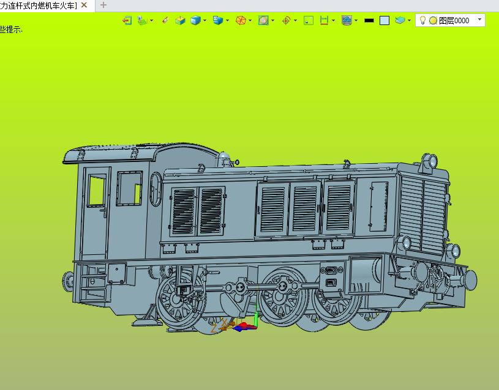Click the green square outline zoom icon

[x=309, y=21]
